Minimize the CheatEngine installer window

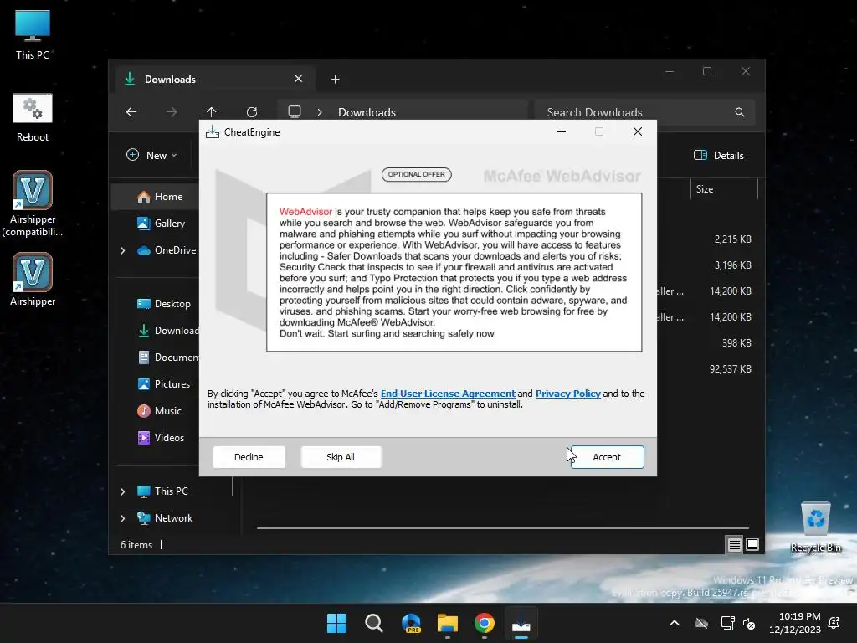coord(562,131)
